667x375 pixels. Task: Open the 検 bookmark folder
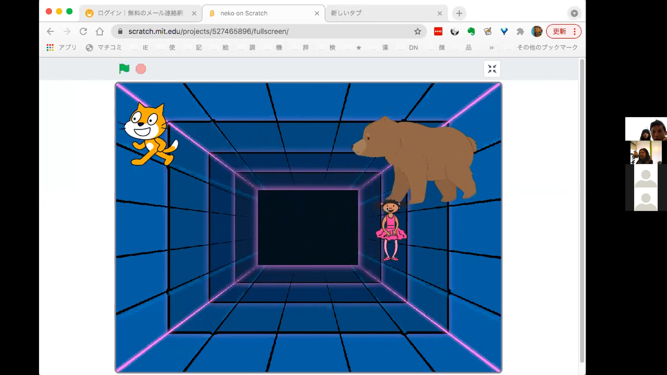click(x=326, y=48)
